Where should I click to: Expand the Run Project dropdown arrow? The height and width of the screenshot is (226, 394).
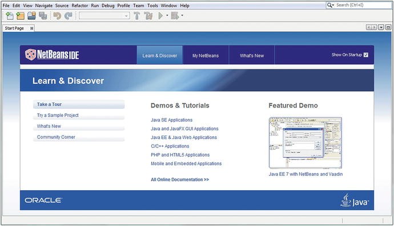[167, 15]
